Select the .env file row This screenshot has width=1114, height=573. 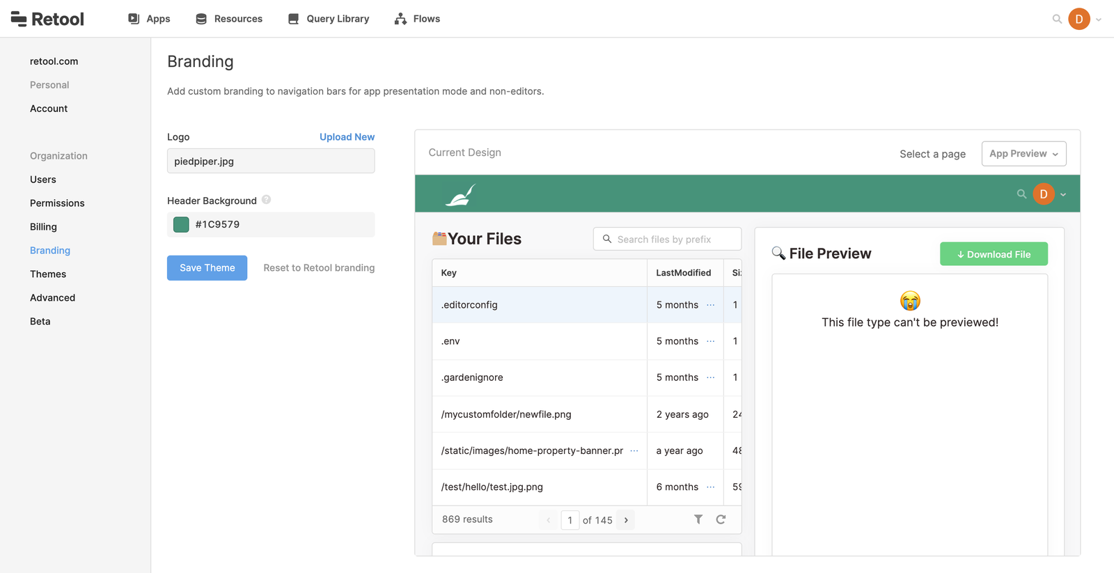[586, 341]
